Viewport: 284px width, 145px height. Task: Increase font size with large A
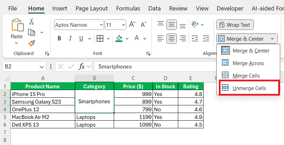coord(132,25)
